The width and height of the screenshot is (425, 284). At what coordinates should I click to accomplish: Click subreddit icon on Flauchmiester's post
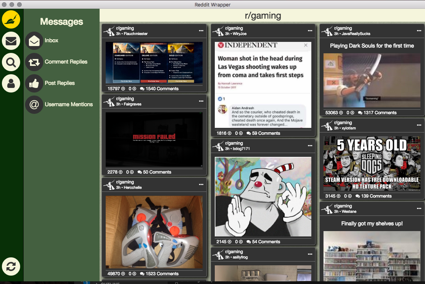tap(109, 31)
